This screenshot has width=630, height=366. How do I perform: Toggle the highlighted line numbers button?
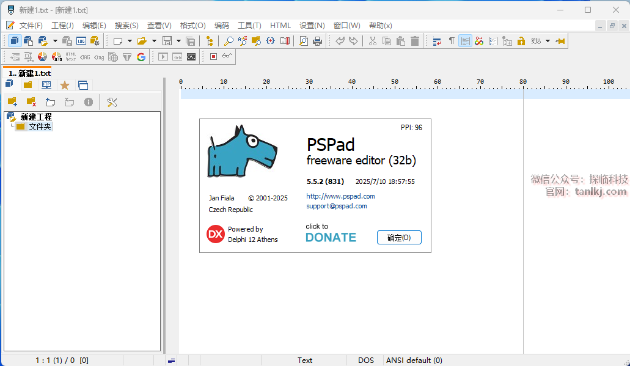(x=465, y=41)
